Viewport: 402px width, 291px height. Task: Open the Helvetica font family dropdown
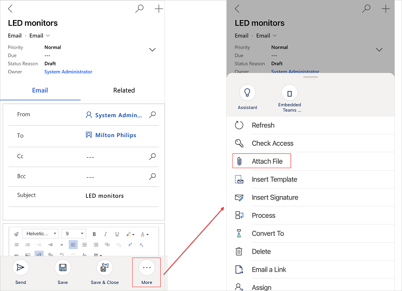point(41,234)
